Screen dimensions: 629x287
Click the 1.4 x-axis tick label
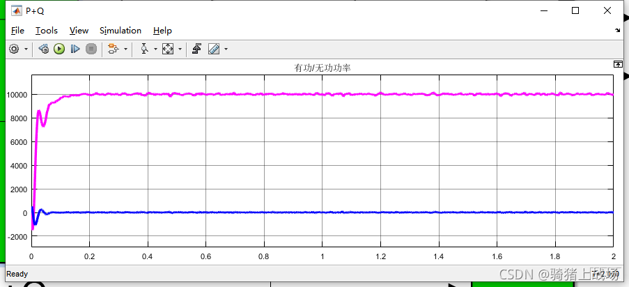click(x=439, y=256)
